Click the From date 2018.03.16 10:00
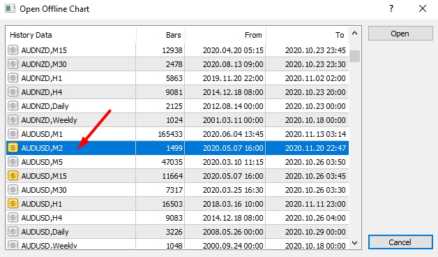438x257 pixels. tap(233, 204)
